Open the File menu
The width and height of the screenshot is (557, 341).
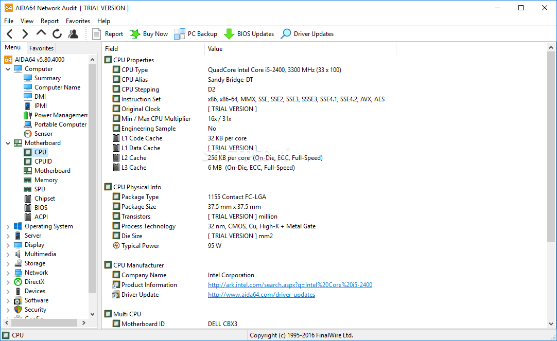click(x=9, y=21)
